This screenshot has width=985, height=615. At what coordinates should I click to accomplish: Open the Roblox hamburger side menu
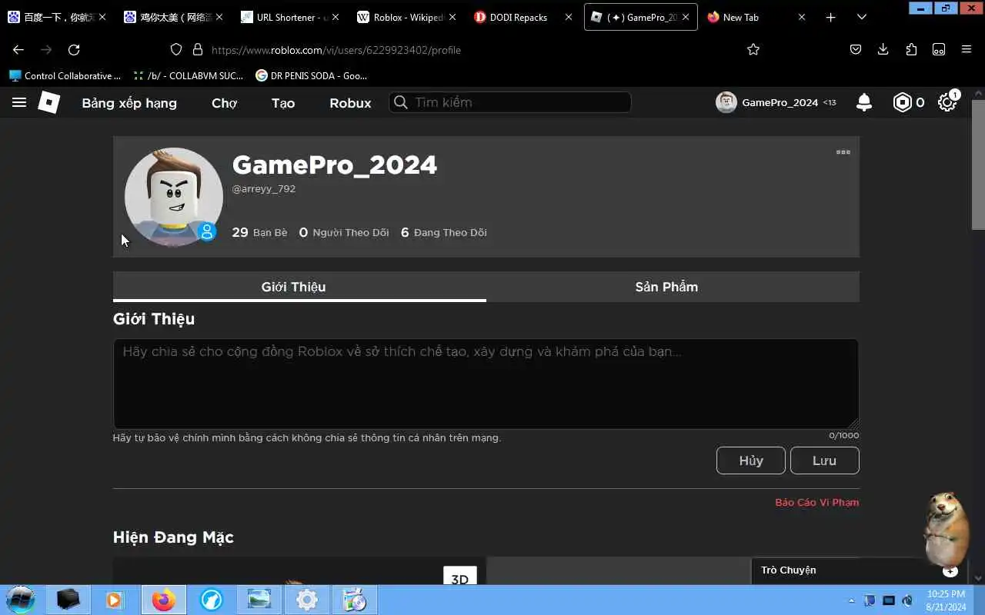[x=19, y=102]
